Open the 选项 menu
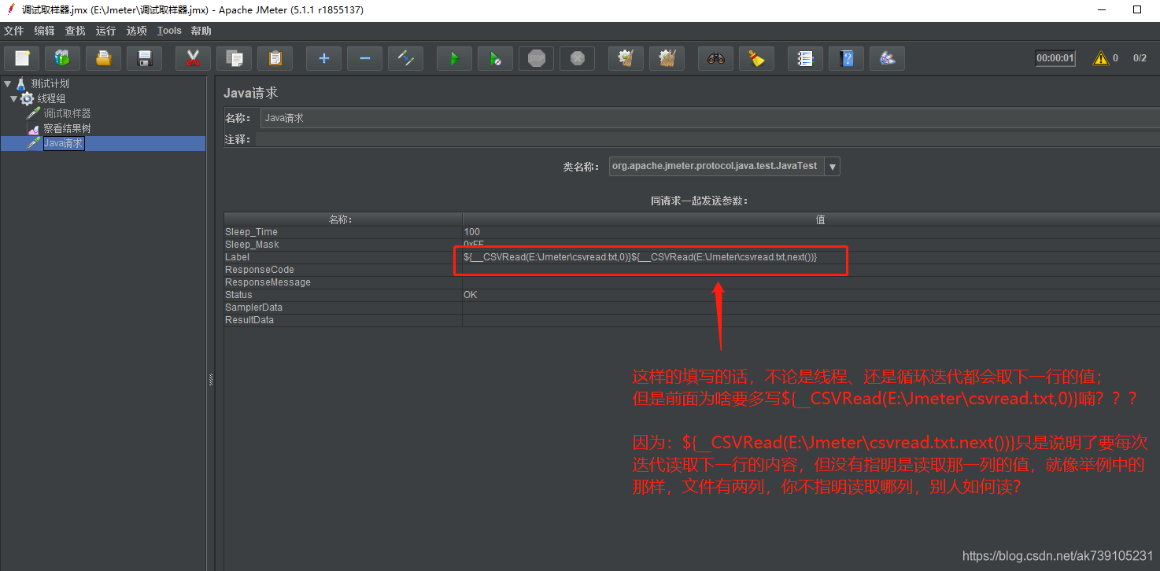Screen dimensions: 1160x571 point(136,31)
